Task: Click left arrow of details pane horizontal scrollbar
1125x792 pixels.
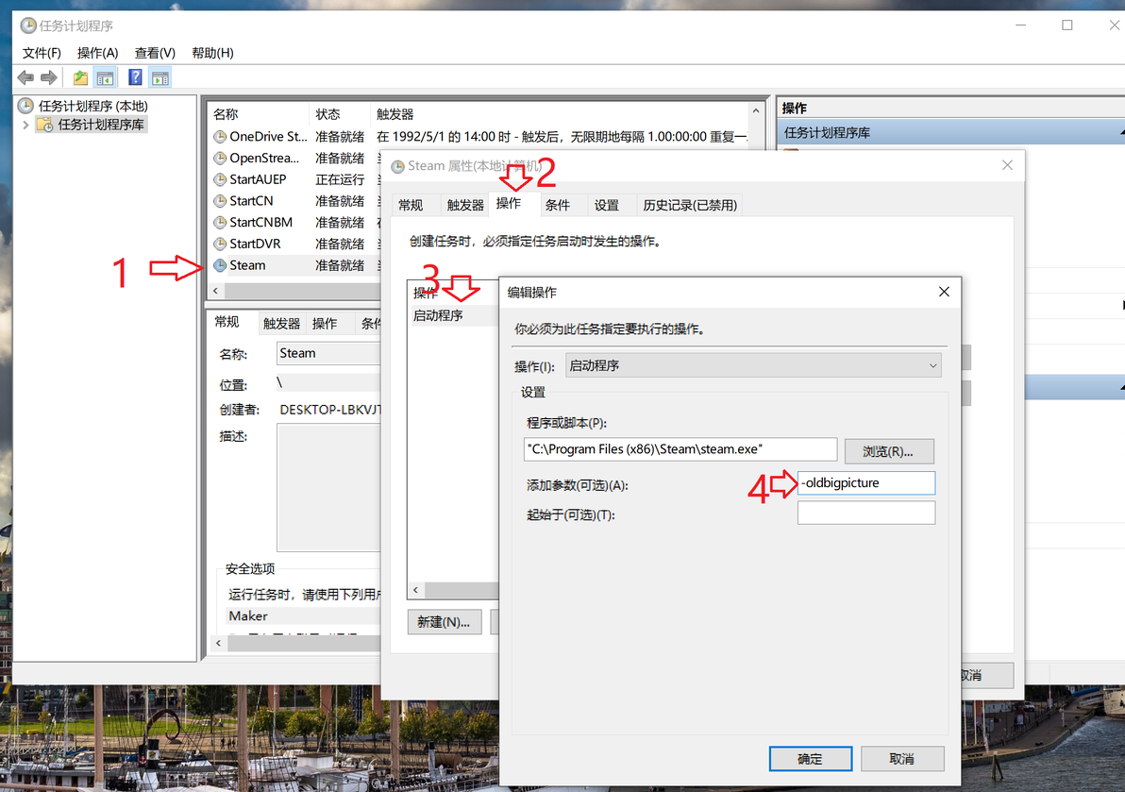Action: pos(219,643)
